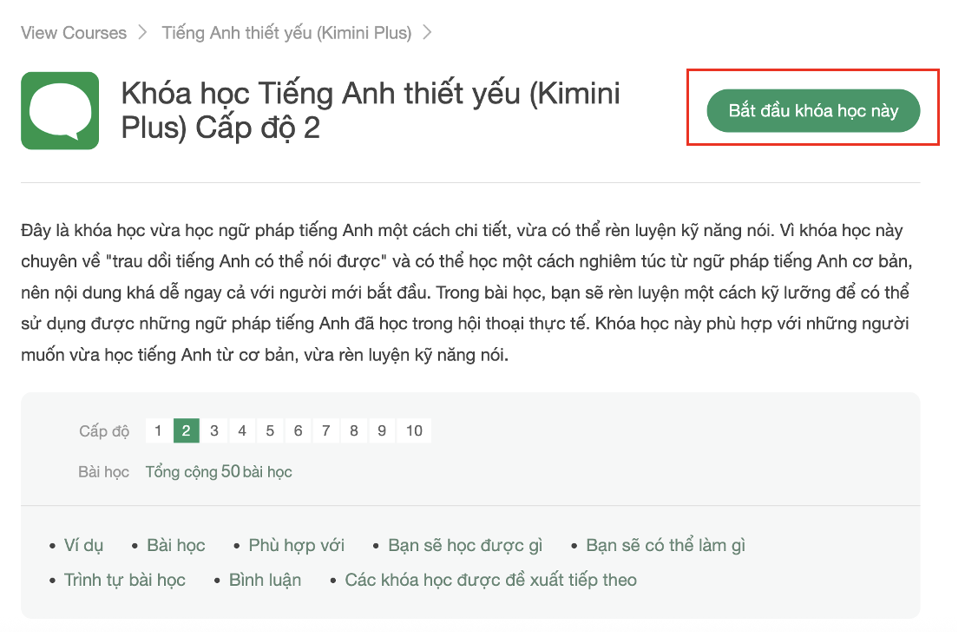Select level 10 in Cấp độ

414,430
